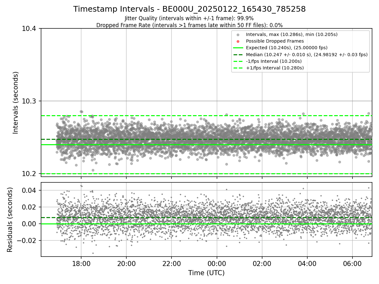The image size is (379, 284).
Task: Select the "Jitter Quality" 99.9% subtitle line
Action: pyautogui.click(x=189, y=18)
